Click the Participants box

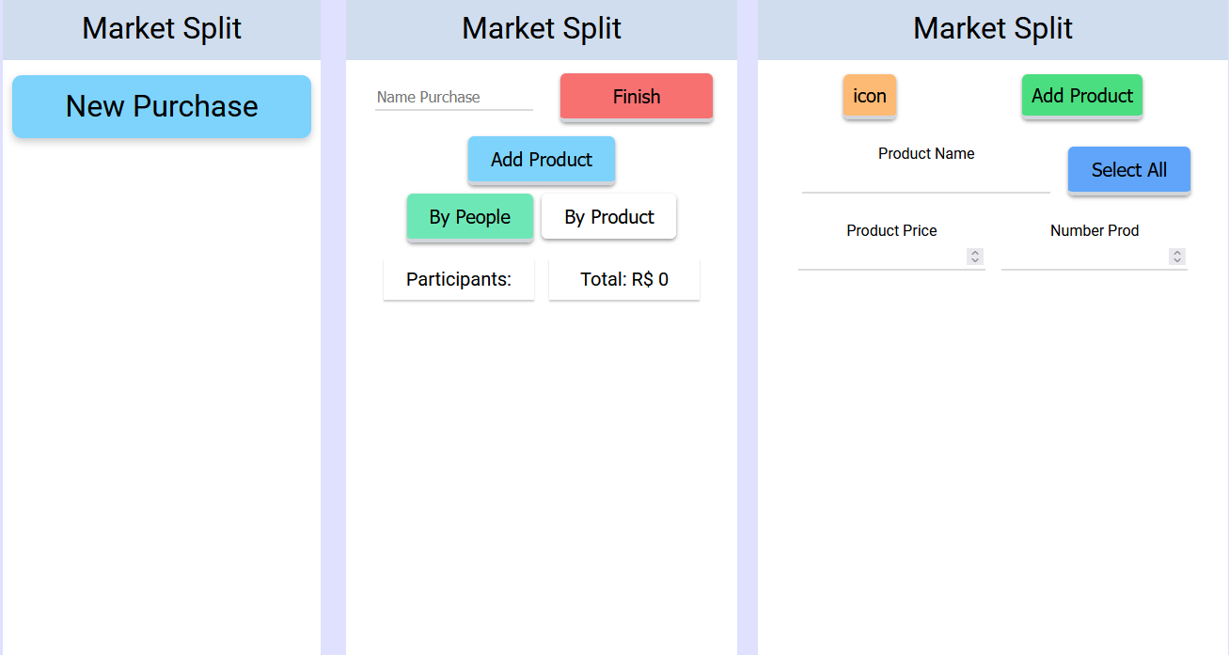458,279
